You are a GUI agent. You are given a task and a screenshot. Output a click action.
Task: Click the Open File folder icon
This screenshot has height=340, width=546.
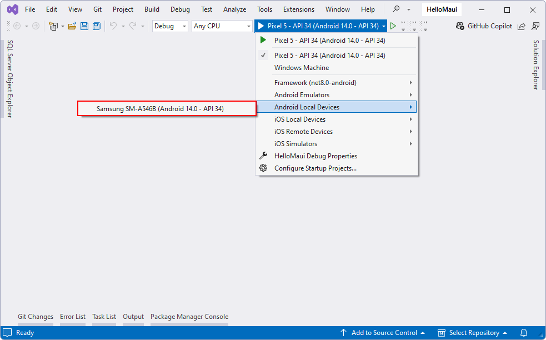click(x=72, y=26)
